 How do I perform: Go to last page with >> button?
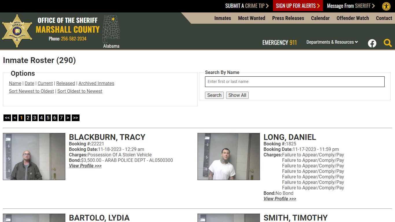(75, 118)
